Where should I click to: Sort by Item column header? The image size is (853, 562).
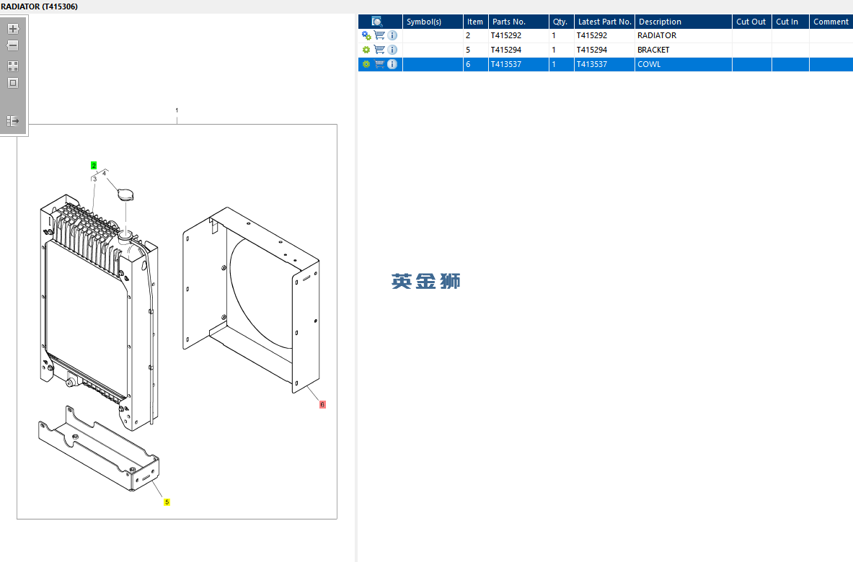(475, 22)
